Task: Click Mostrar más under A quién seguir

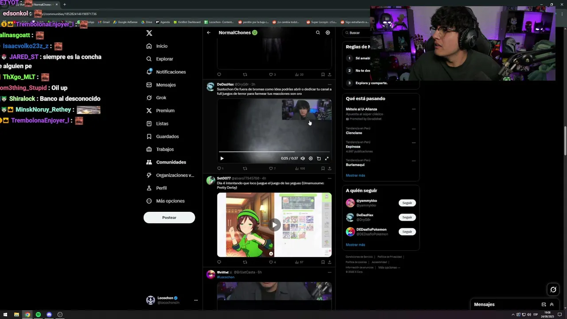Action: pyautogui.click(x=355, y=245)
